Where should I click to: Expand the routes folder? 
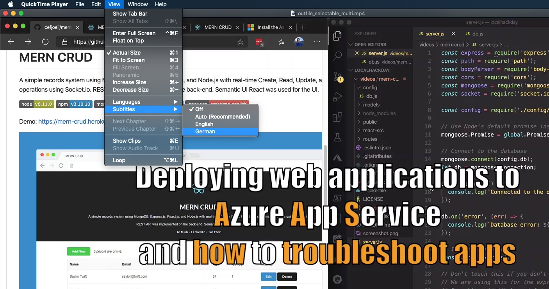370,139
